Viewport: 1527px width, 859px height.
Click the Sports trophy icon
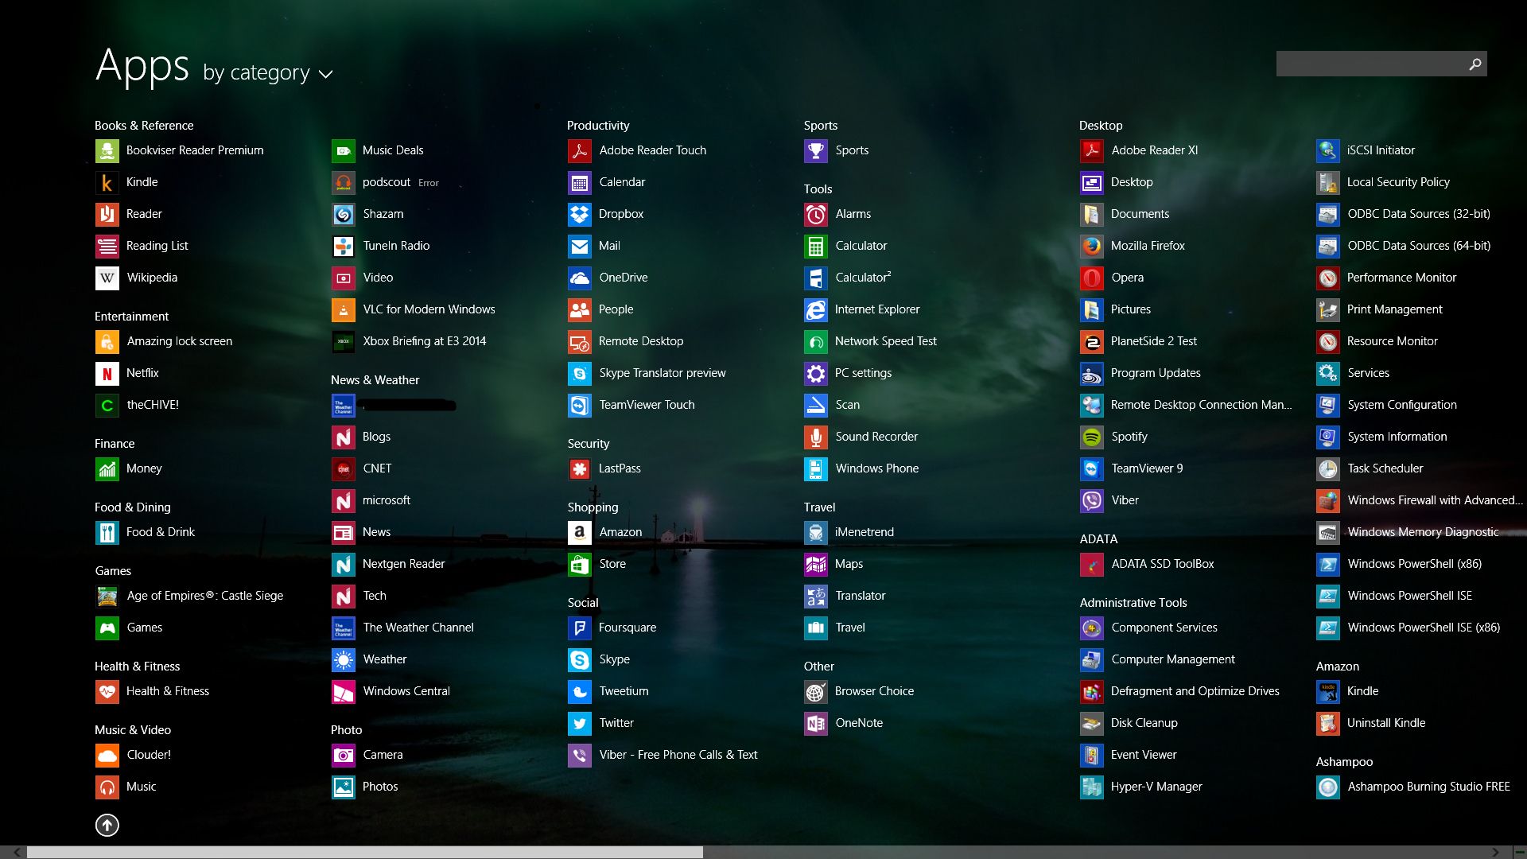click(815, 151)
